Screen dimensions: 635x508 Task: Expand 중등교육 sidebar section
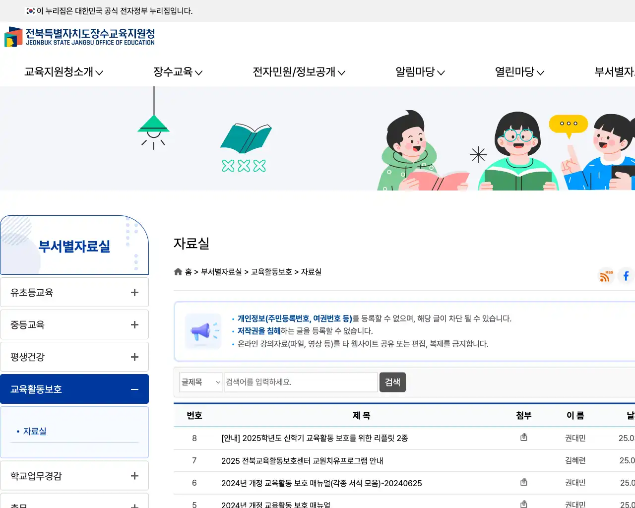(x=74, y=324)
